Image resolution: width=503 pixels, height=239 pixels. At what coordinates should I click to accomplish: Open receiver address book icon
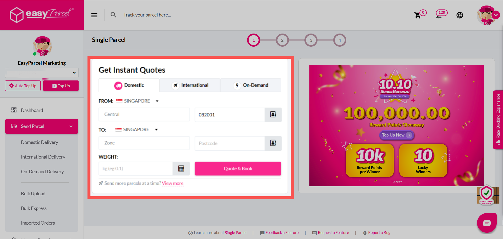pos(273,143)
